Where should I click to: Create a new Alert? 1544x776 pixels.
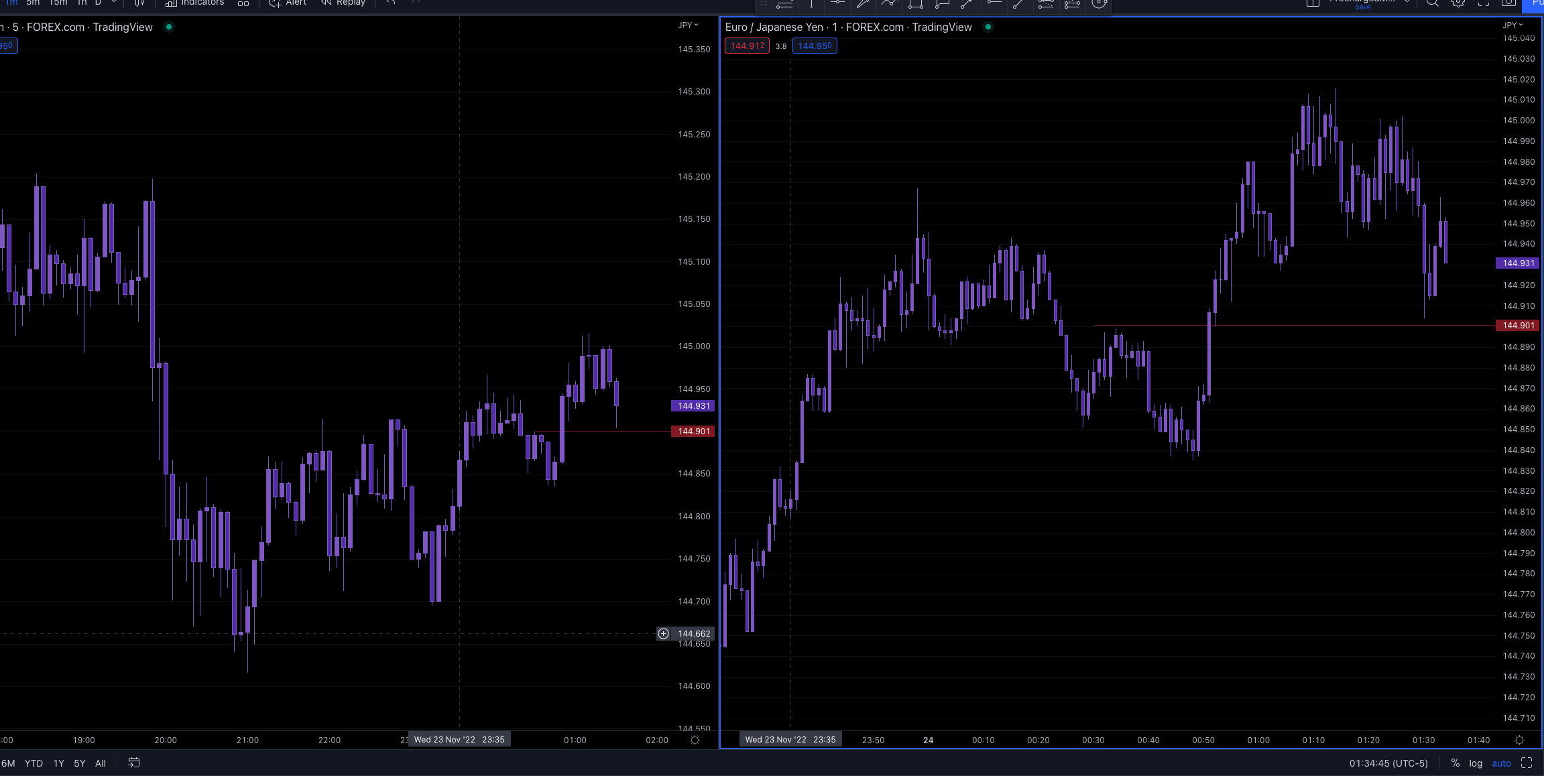(x=287, y=3)
